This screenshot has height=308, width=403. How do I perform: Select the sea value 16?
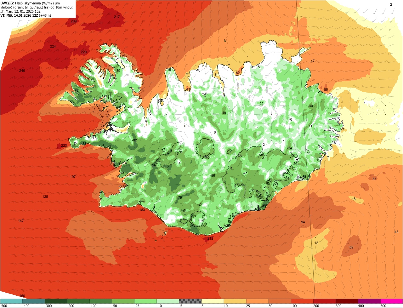354,199
